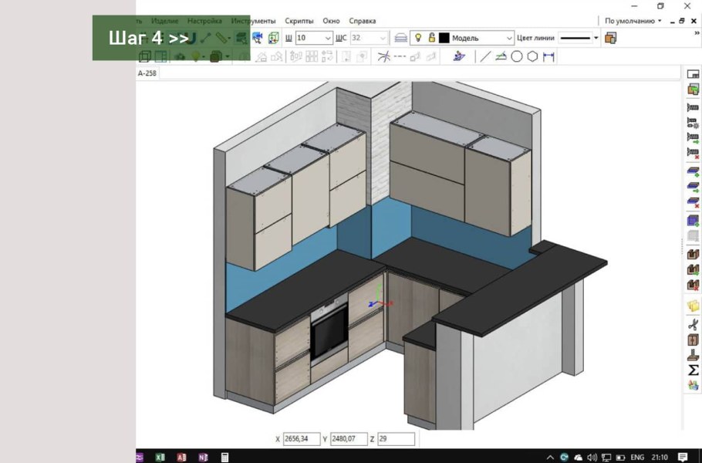This screenshot has height=463, width=702.
Task: Click the black layer color swatch
Action: click(444, 38)
